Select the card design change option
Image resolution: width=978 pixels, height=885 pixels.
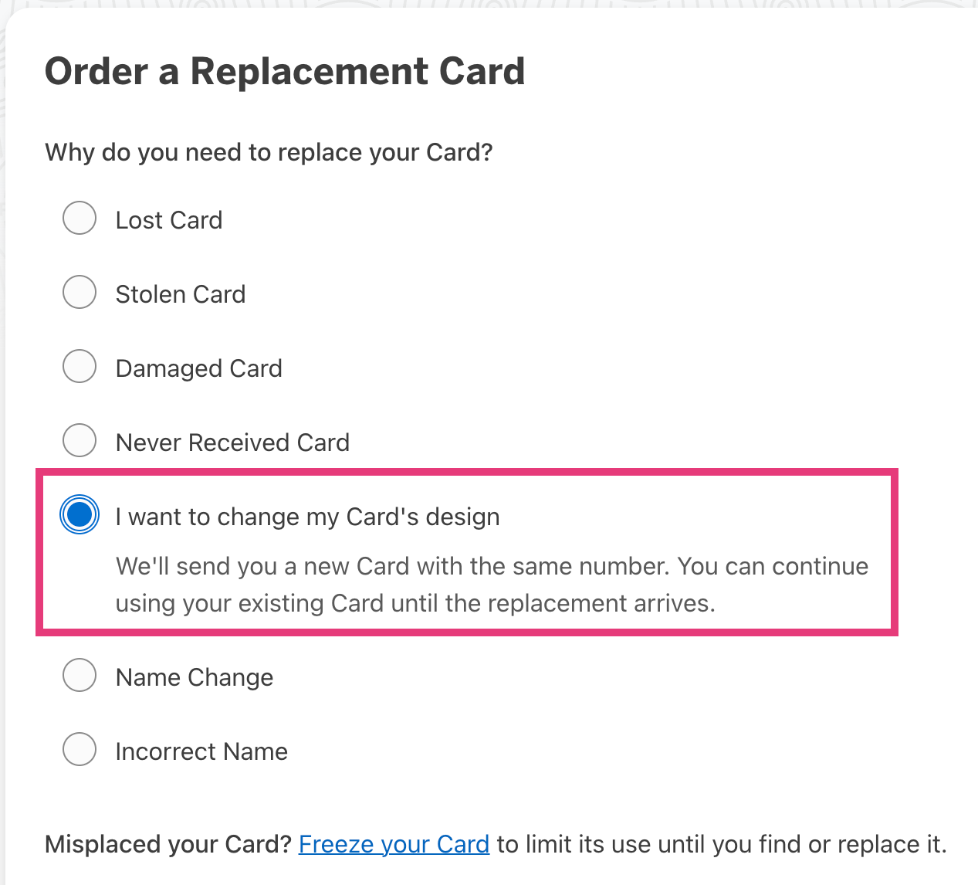point(79,514)
